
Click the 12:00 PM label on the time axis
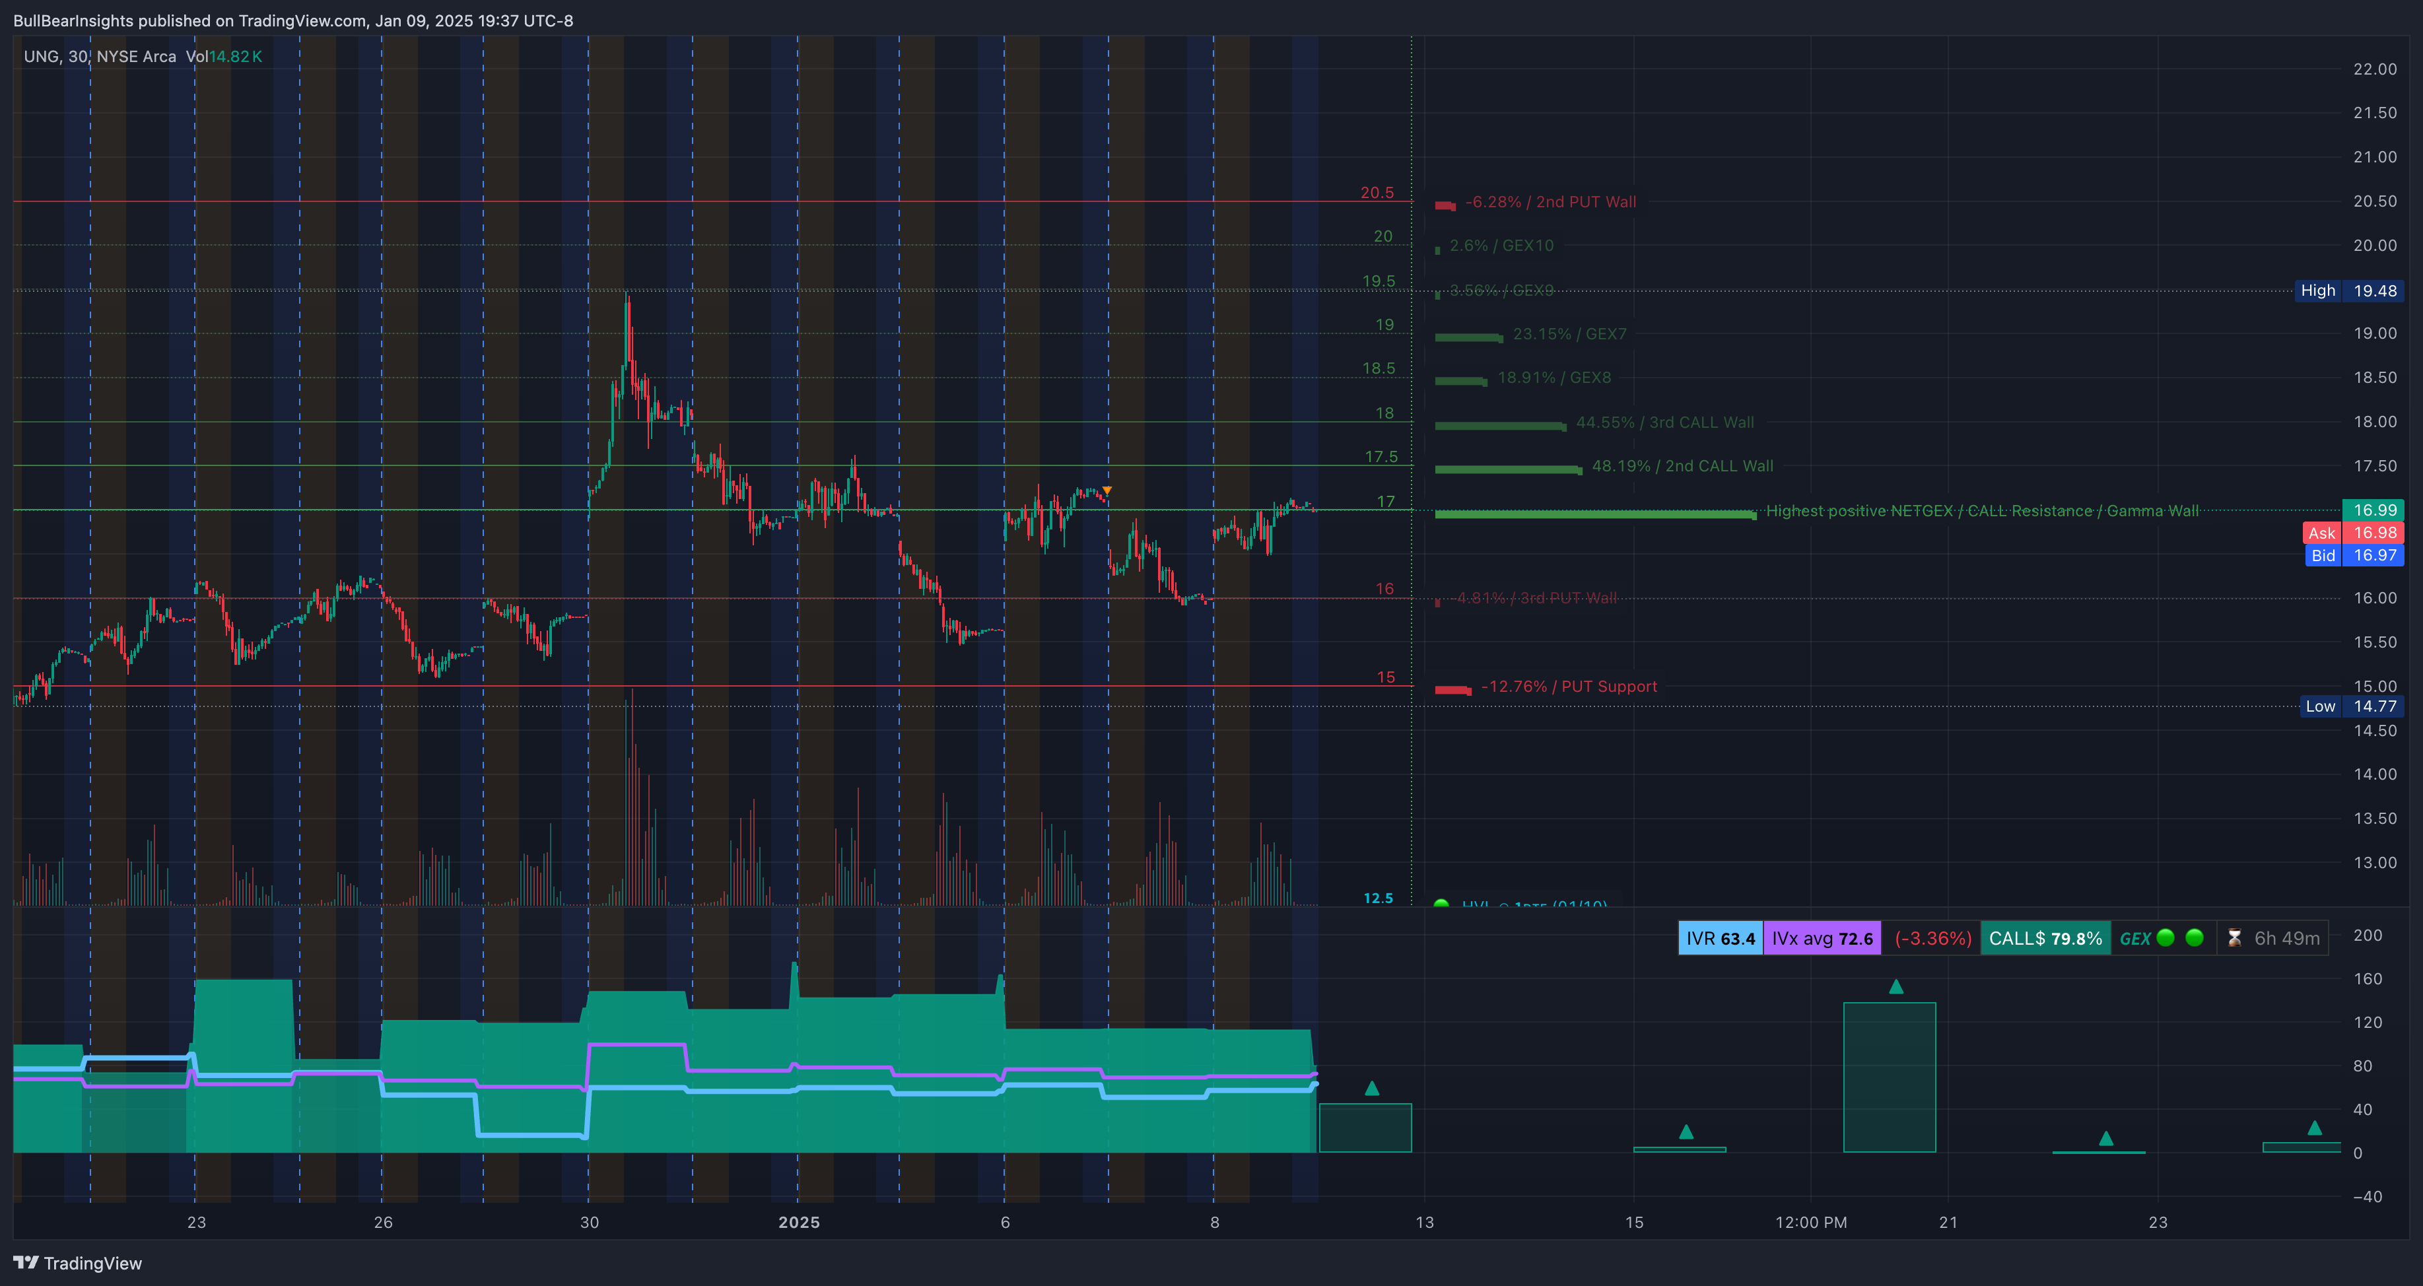pyautogui.click(x=1811, y=1222)
